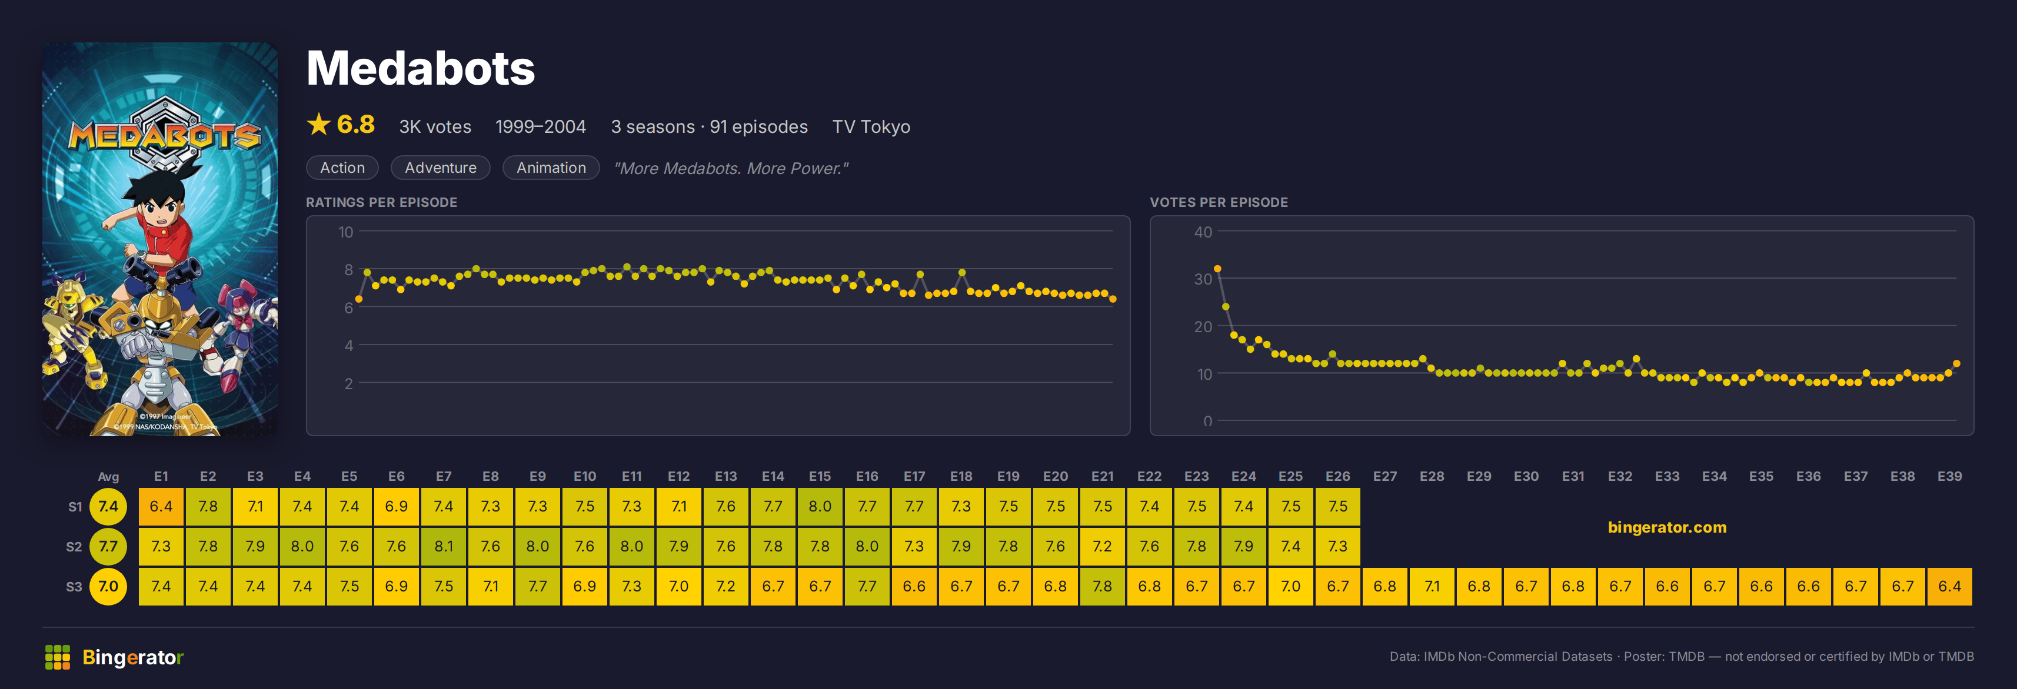Click the S3 average 7.0 circle
This screenshot has width=2017, height=689.
tap(108, 586)
